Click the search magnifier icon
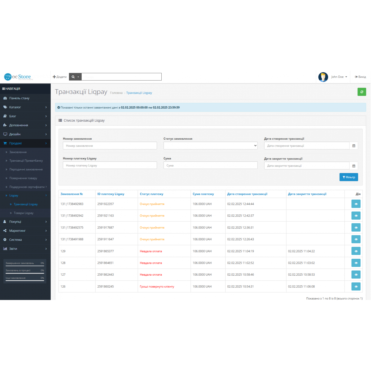371x371 pixels. (x=73, y=77)
